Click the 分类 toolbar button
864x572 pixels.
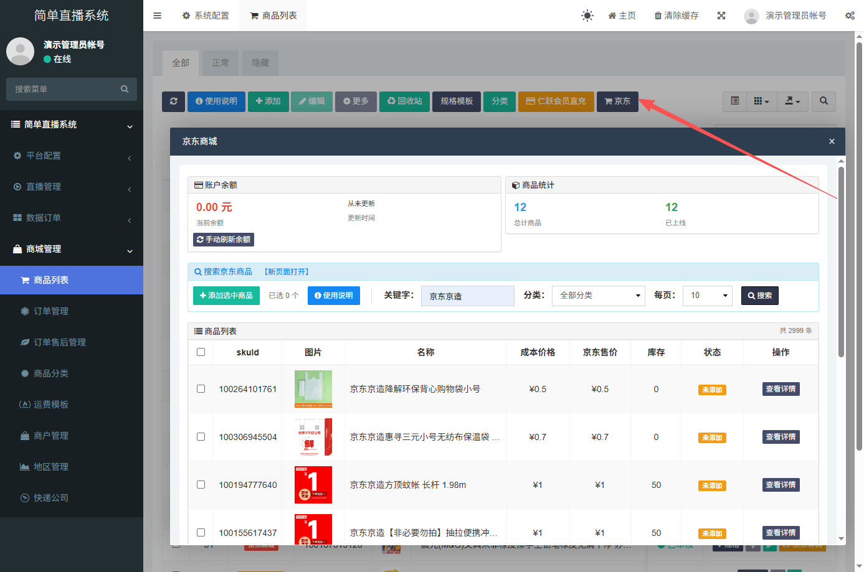[500, 101]
